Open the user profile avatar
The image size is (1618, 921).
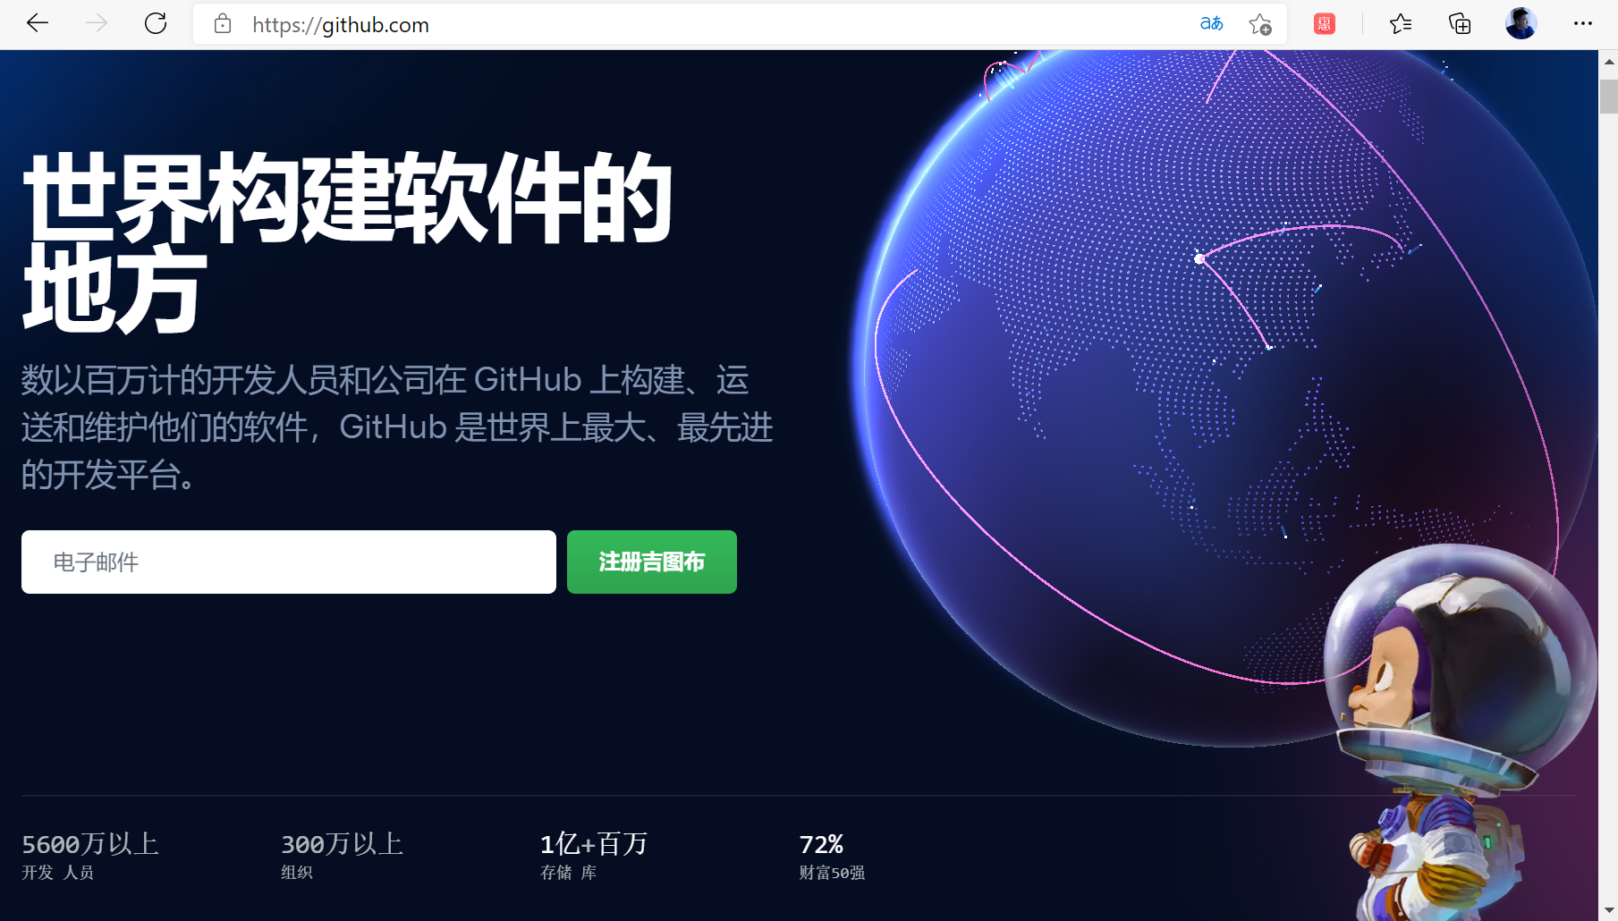(x=1521, y=23)
